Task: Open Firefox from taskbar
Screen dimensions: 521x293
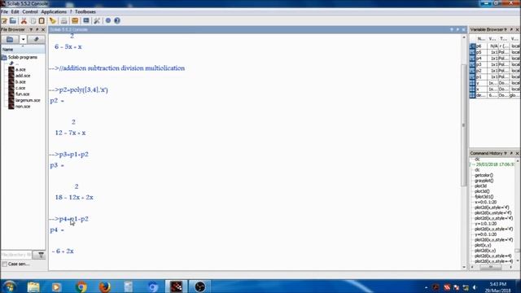Action: [x=105, y=286]
